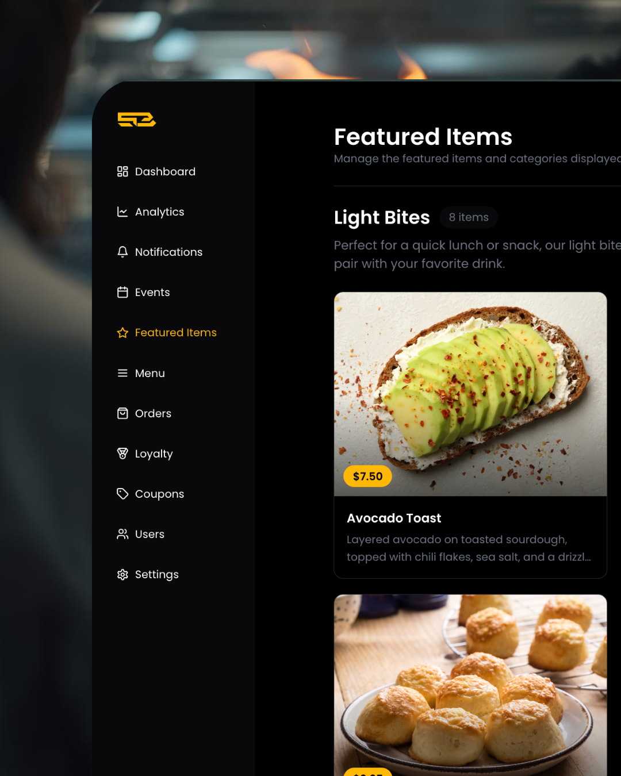This screenshot has height=776, width=621.
Task: Open the Orders bag icon
Action: 122,413
